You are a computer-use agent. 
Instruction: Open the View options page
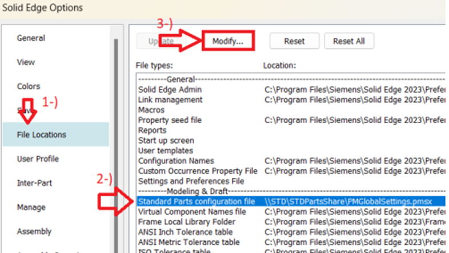(x=26, y=62)
